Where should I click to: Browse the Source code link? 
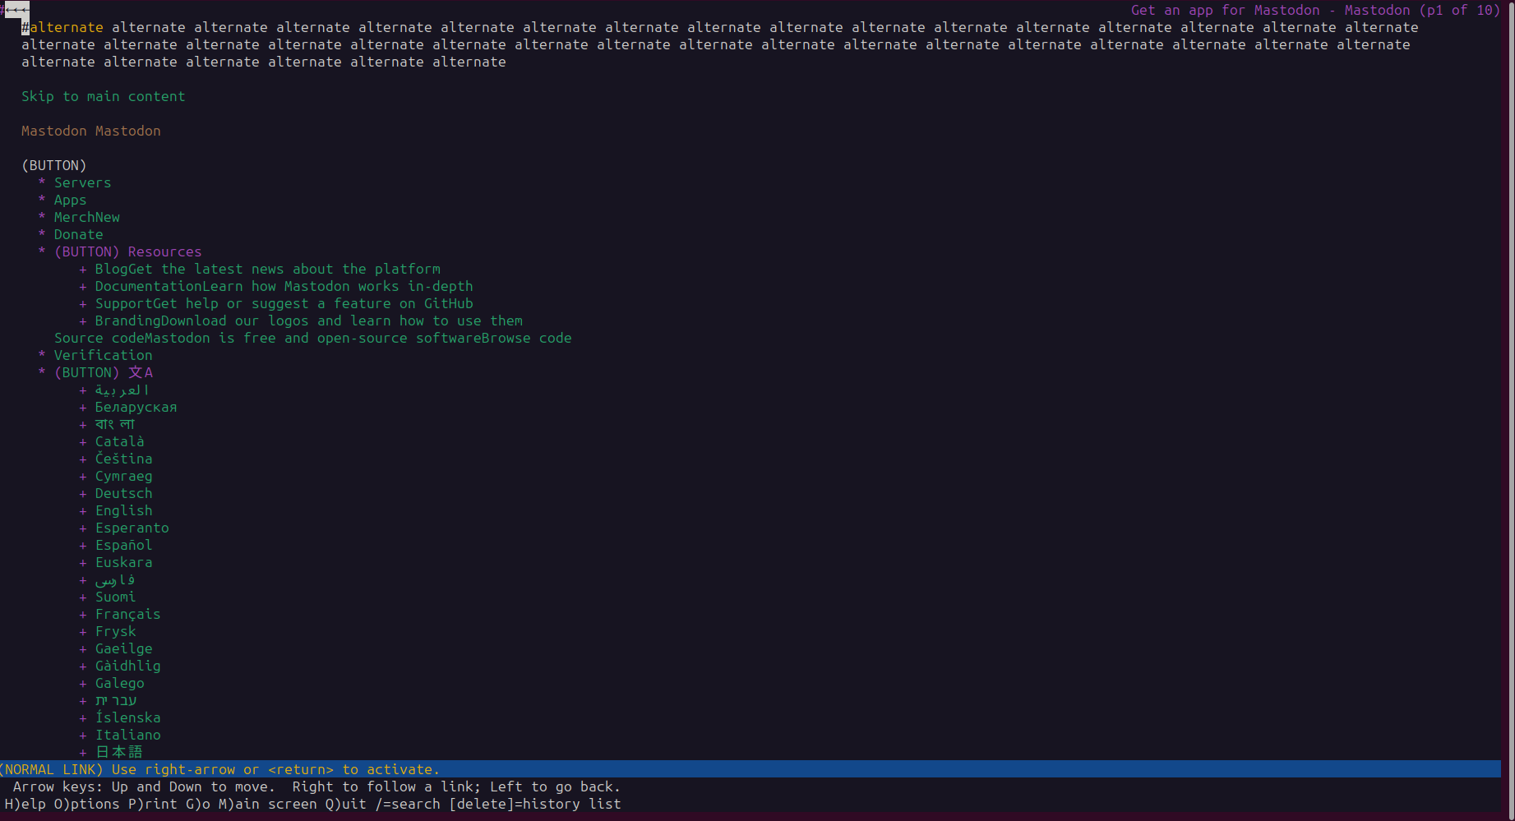312,338
